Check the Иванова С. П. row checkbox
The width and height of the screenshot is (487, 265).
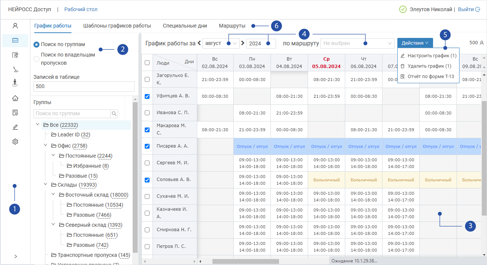coord(147,113)
